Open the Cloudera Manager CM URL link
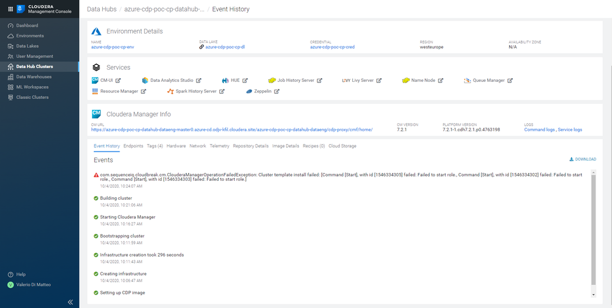612x308 pixels. tap(232, 130)
